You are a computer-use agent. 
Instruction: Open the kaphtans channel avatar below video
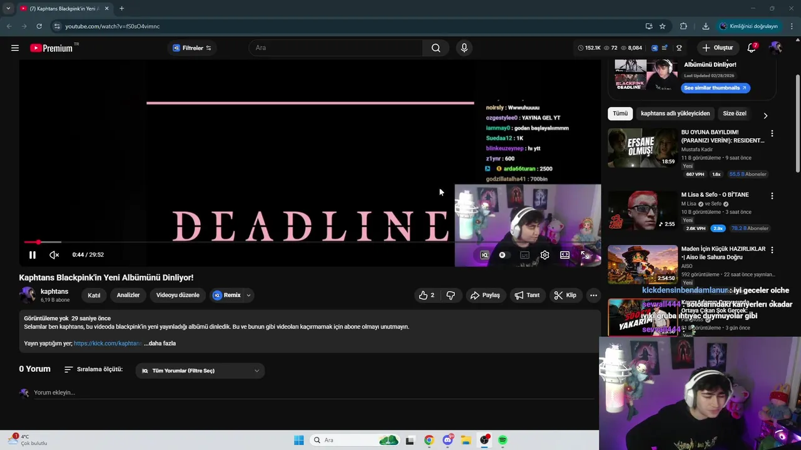pyautogui.click(x=28, y=295)
